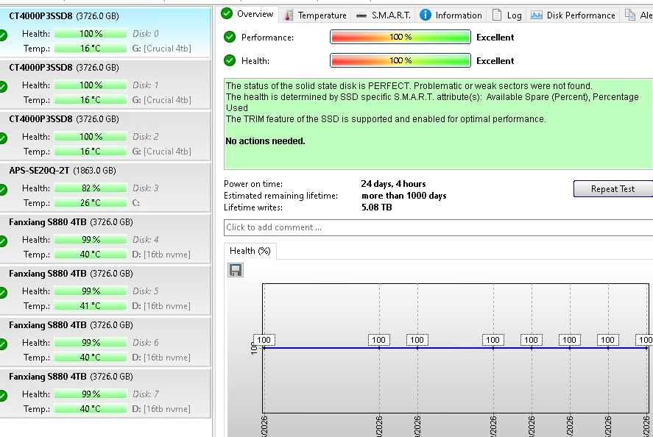The image size is (653, 437).
Task: Click "Disk: 3" label
Action: pos(145,188)
